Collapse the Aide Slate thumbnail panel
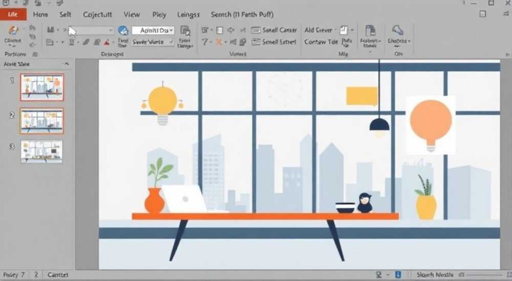The width and height of the screenshot is (512, 281). click(x=67, y=64)
